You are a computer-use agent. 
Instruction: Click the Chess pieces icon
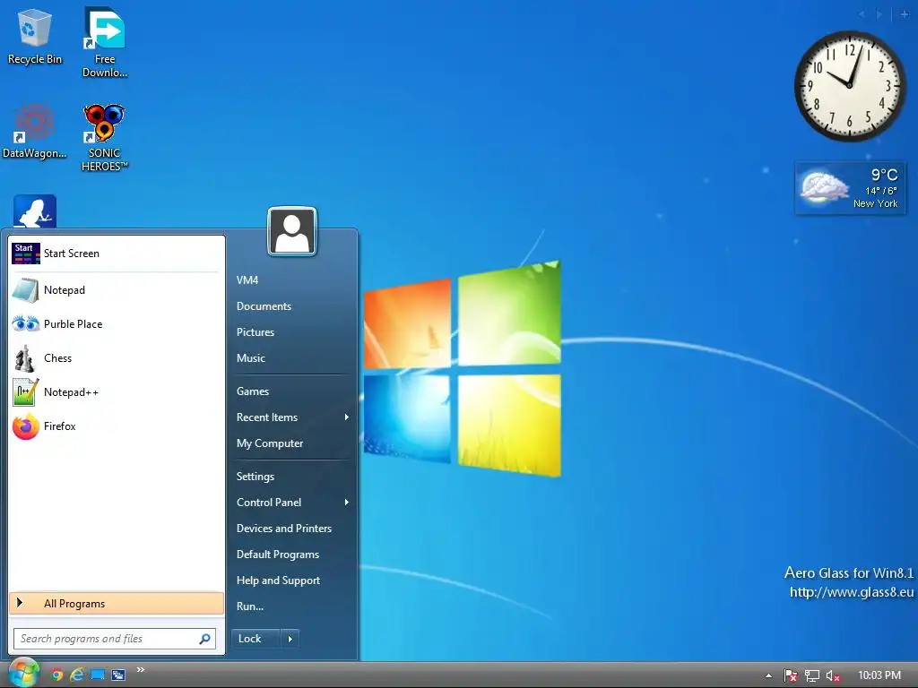(24, 358)
